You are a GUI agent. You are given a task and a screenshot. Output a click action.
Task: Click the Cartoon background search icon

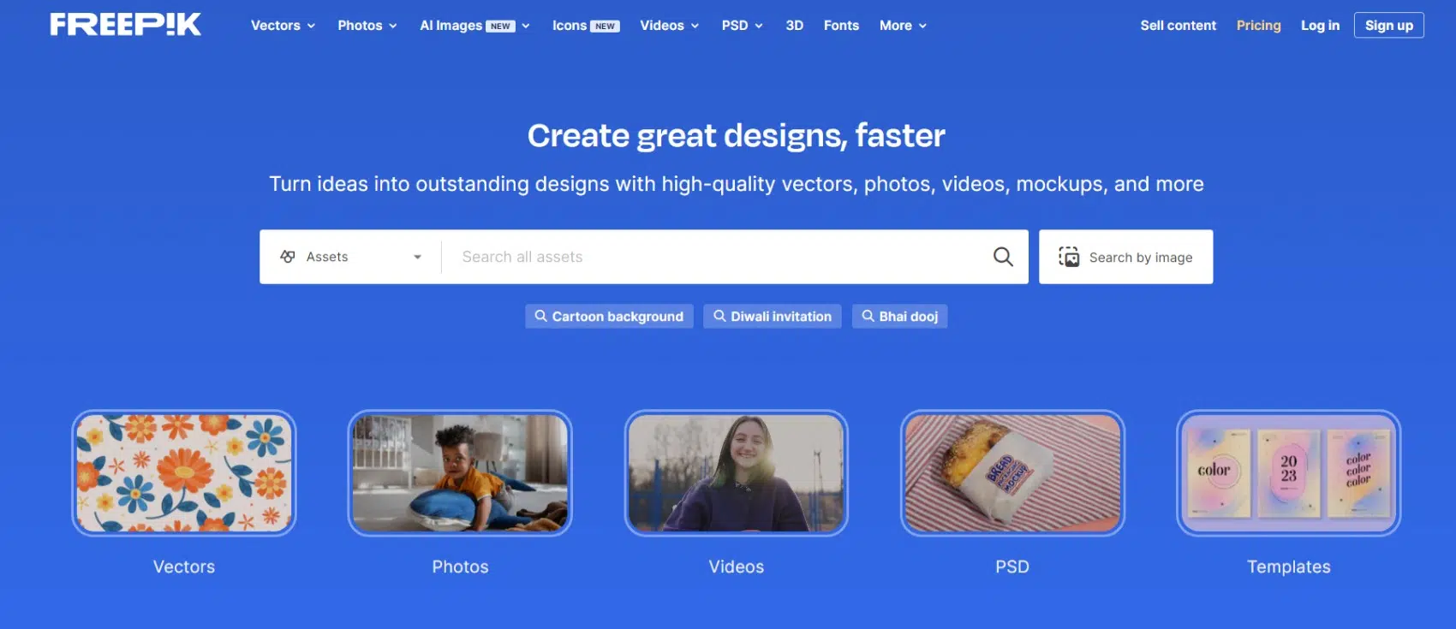click(541, 316)
